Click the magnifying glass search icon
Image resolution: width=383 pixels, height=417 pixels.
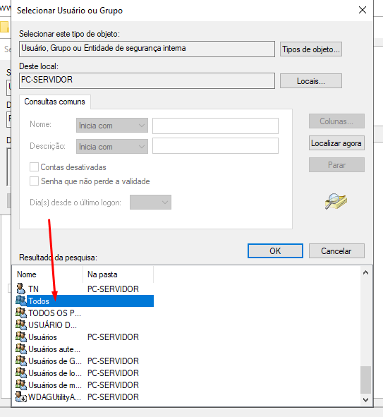point(336,201)
